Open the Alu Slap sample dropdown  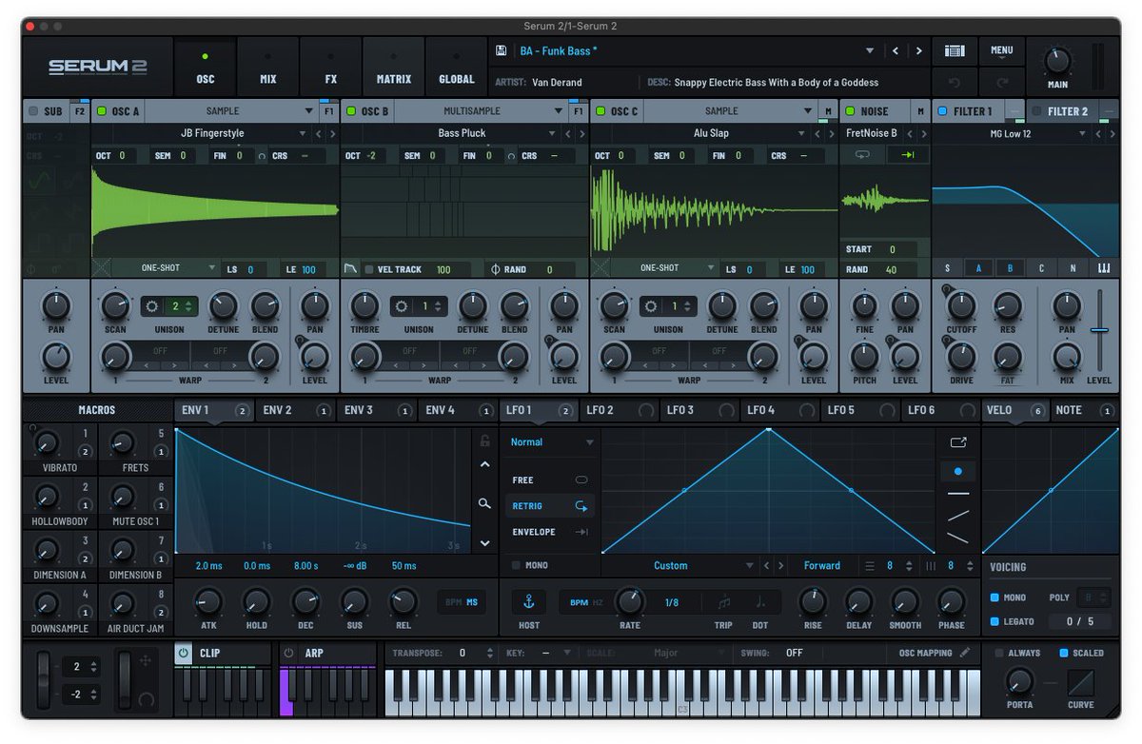pos(801,134)
